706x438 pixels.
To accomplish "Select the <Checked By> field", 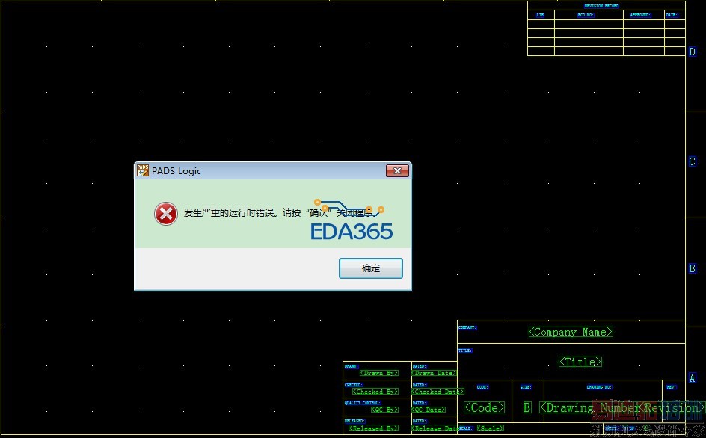I will point(375,392).
